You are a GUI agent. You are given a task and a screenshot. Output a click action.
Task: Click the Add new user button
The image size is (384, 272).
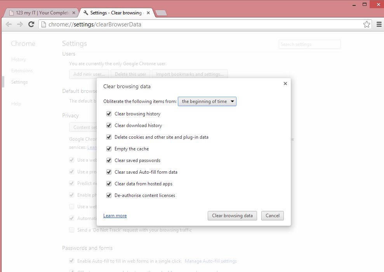[89, 74]
